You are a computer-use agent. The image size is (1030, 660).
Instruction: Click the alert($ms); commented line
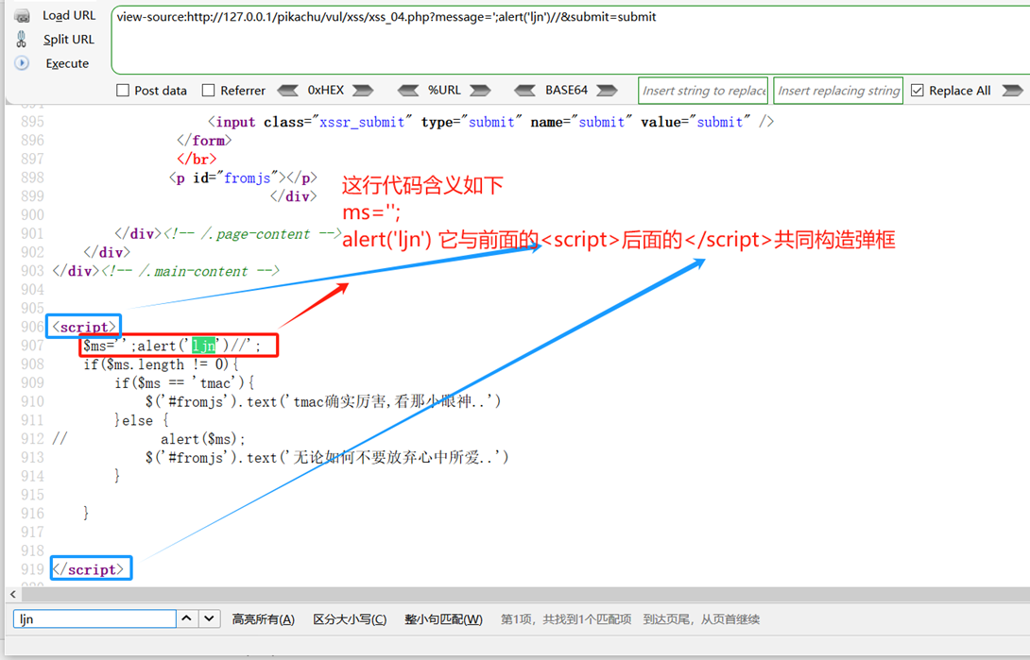203,440
